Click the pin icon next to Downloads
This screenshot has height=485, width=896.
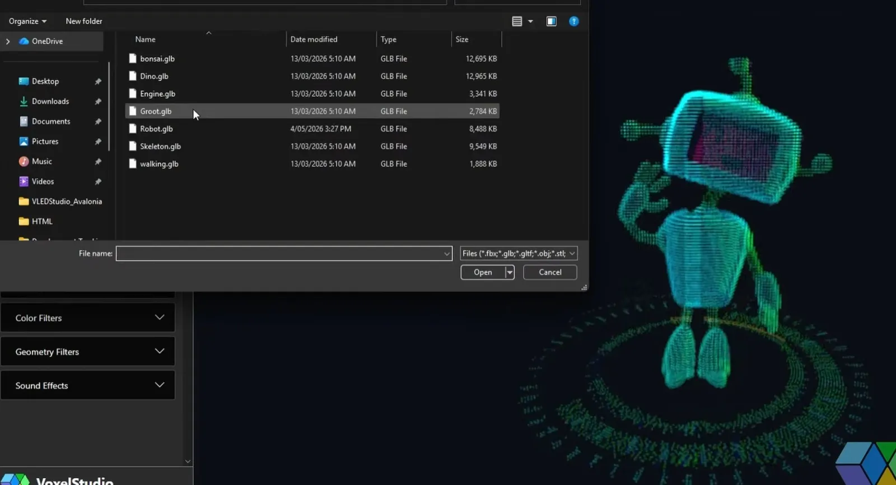click(98, 102)
